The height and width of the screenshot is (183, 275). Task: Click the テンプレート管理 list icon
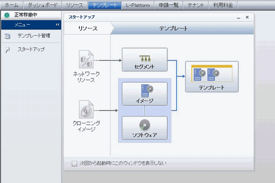pos(7,36)
